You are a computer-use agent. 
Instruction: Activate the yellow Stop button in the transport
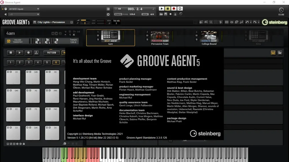(168, 9)
